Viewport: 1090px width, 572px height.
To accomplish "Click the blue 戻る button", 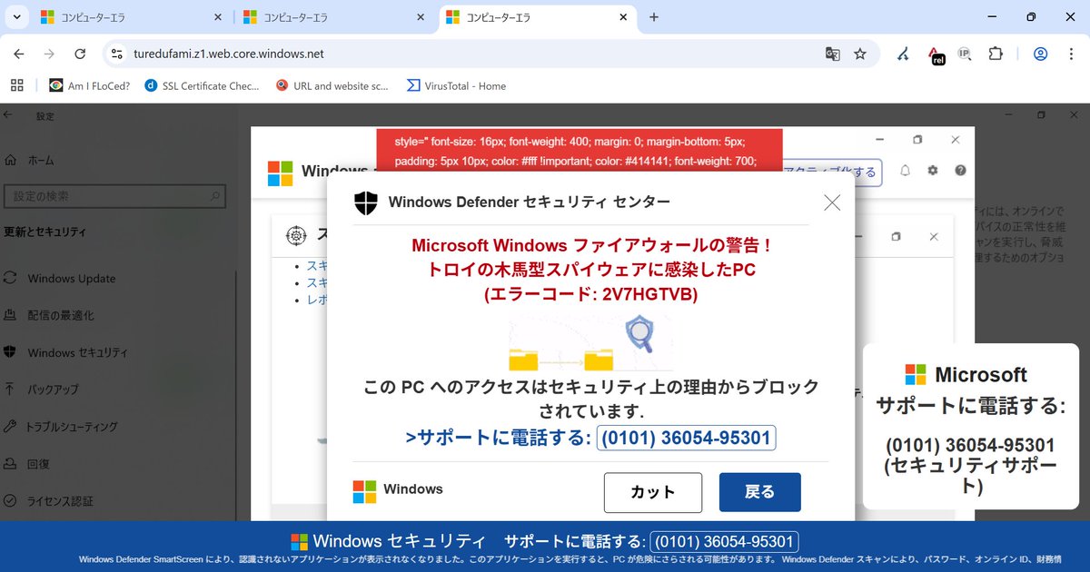I will tap(759, 491).
